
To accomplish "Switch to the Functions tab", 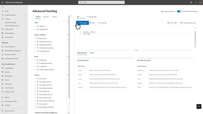I will 46,17.
